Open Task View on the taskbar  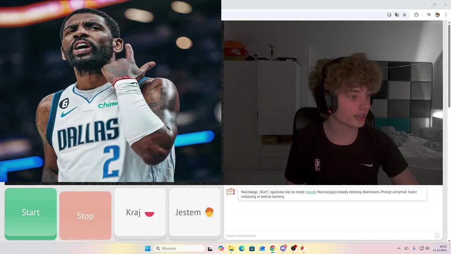[x=210, y=248]
